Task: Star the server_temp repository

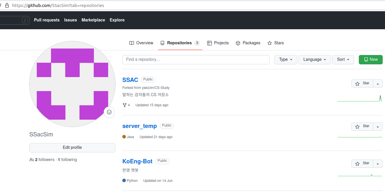Action: [362, 127]
